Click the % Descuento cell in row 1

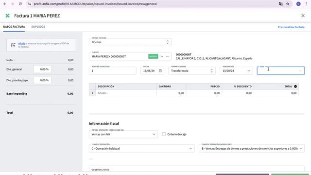pos(238,93)
